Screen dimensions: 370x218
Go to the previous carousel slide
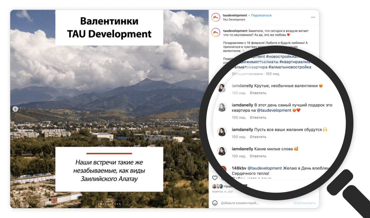click(15, 109)
